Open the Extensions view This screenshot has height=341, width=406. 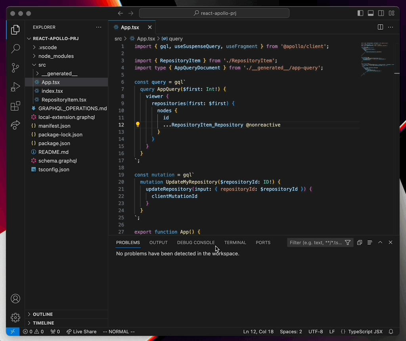[15, 106]
